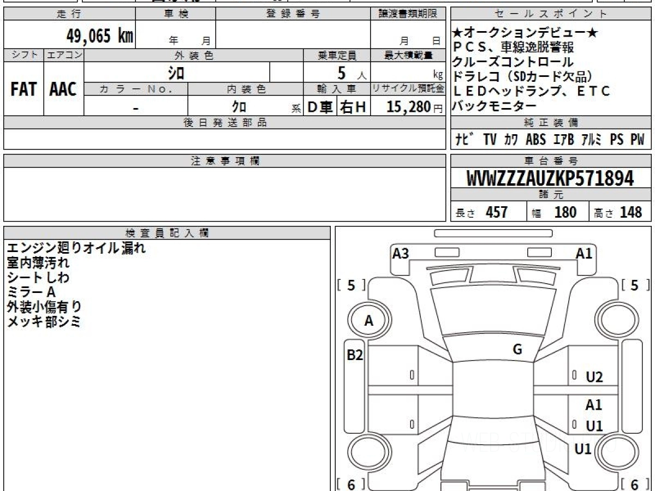Screen dimensions: 655x491
Task: Click the ABS equipment code
Action: click(x=535, y=140)
